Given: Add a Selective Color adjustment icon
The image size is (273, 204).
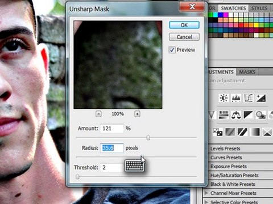Looking at the screenshot, I should [267, 132].
